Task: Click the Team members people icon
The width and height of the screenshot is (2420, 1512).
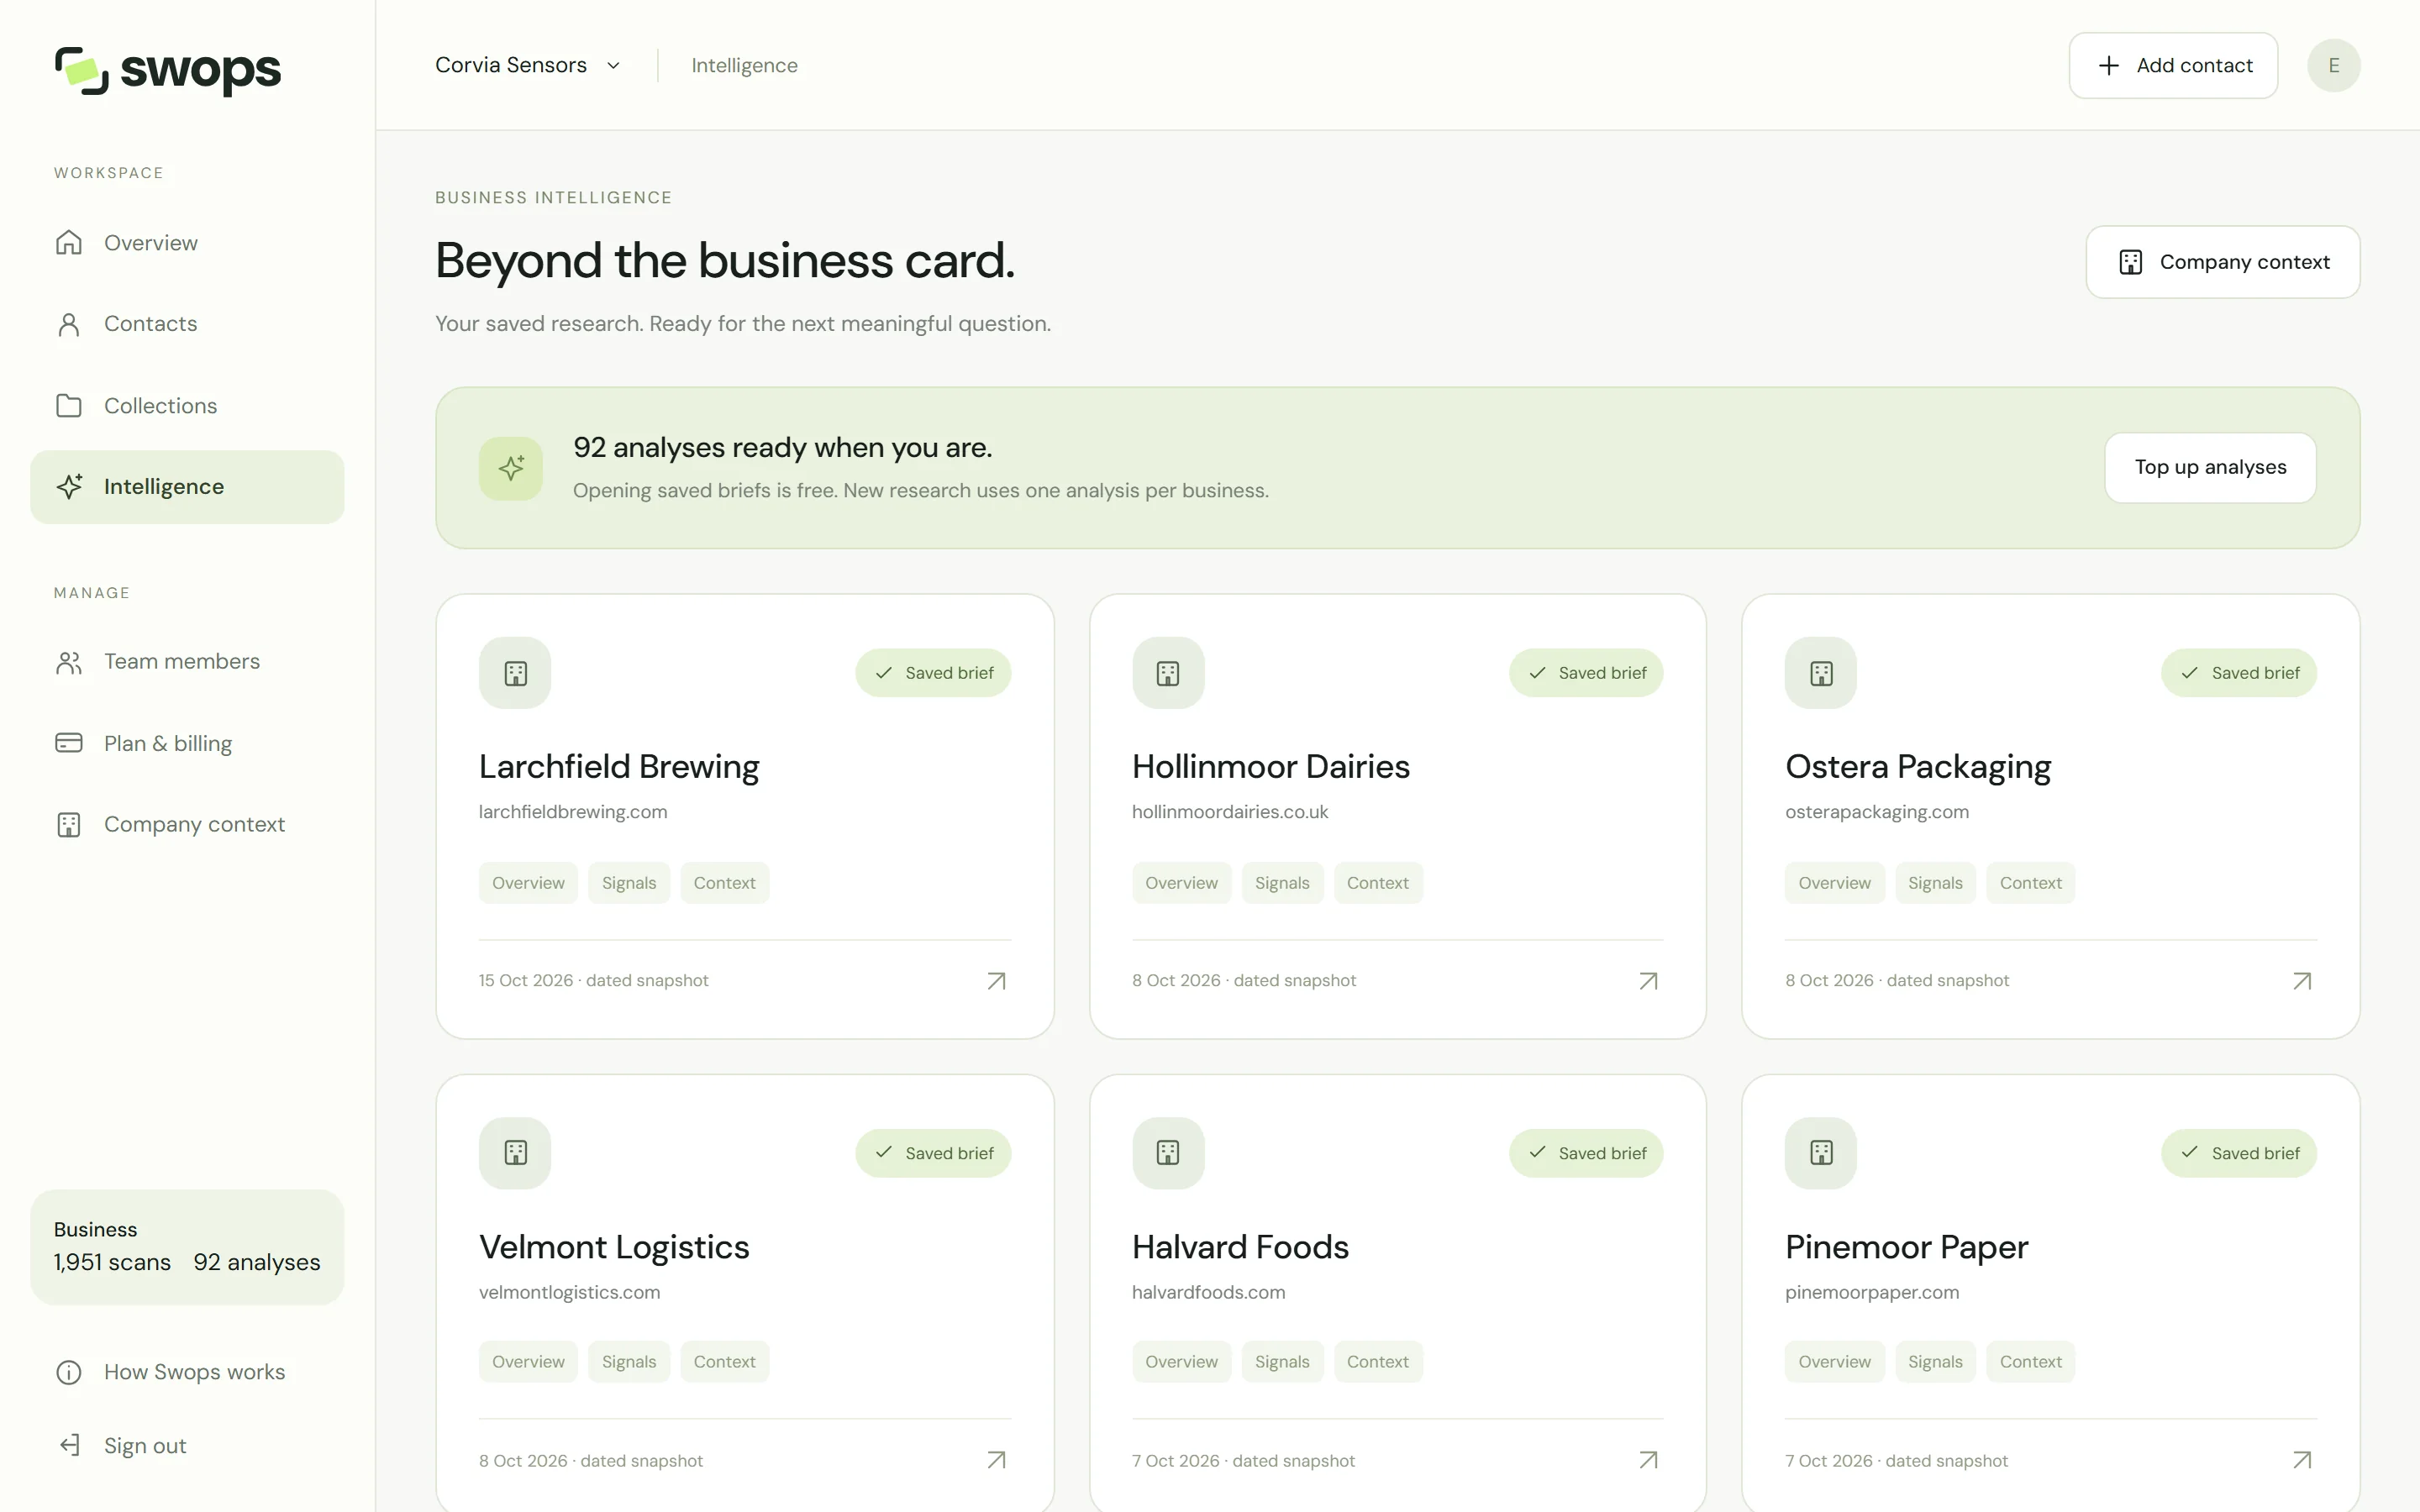Action: pyautogui.click(x=69, y=662)
